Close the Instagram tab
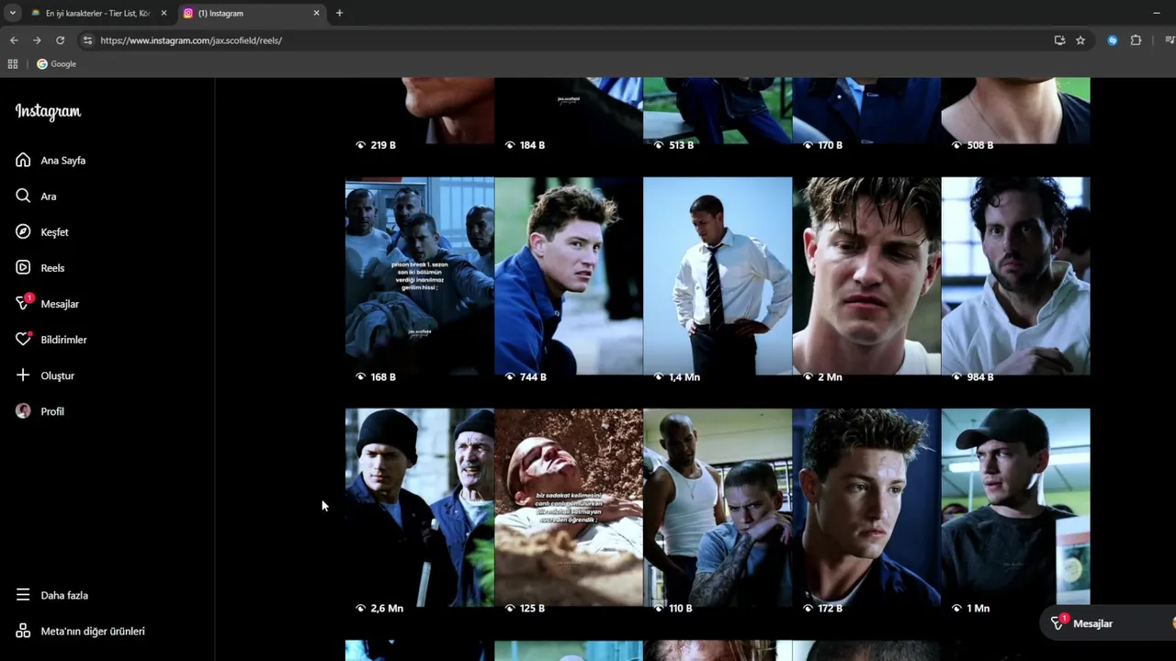 [316, 13]
